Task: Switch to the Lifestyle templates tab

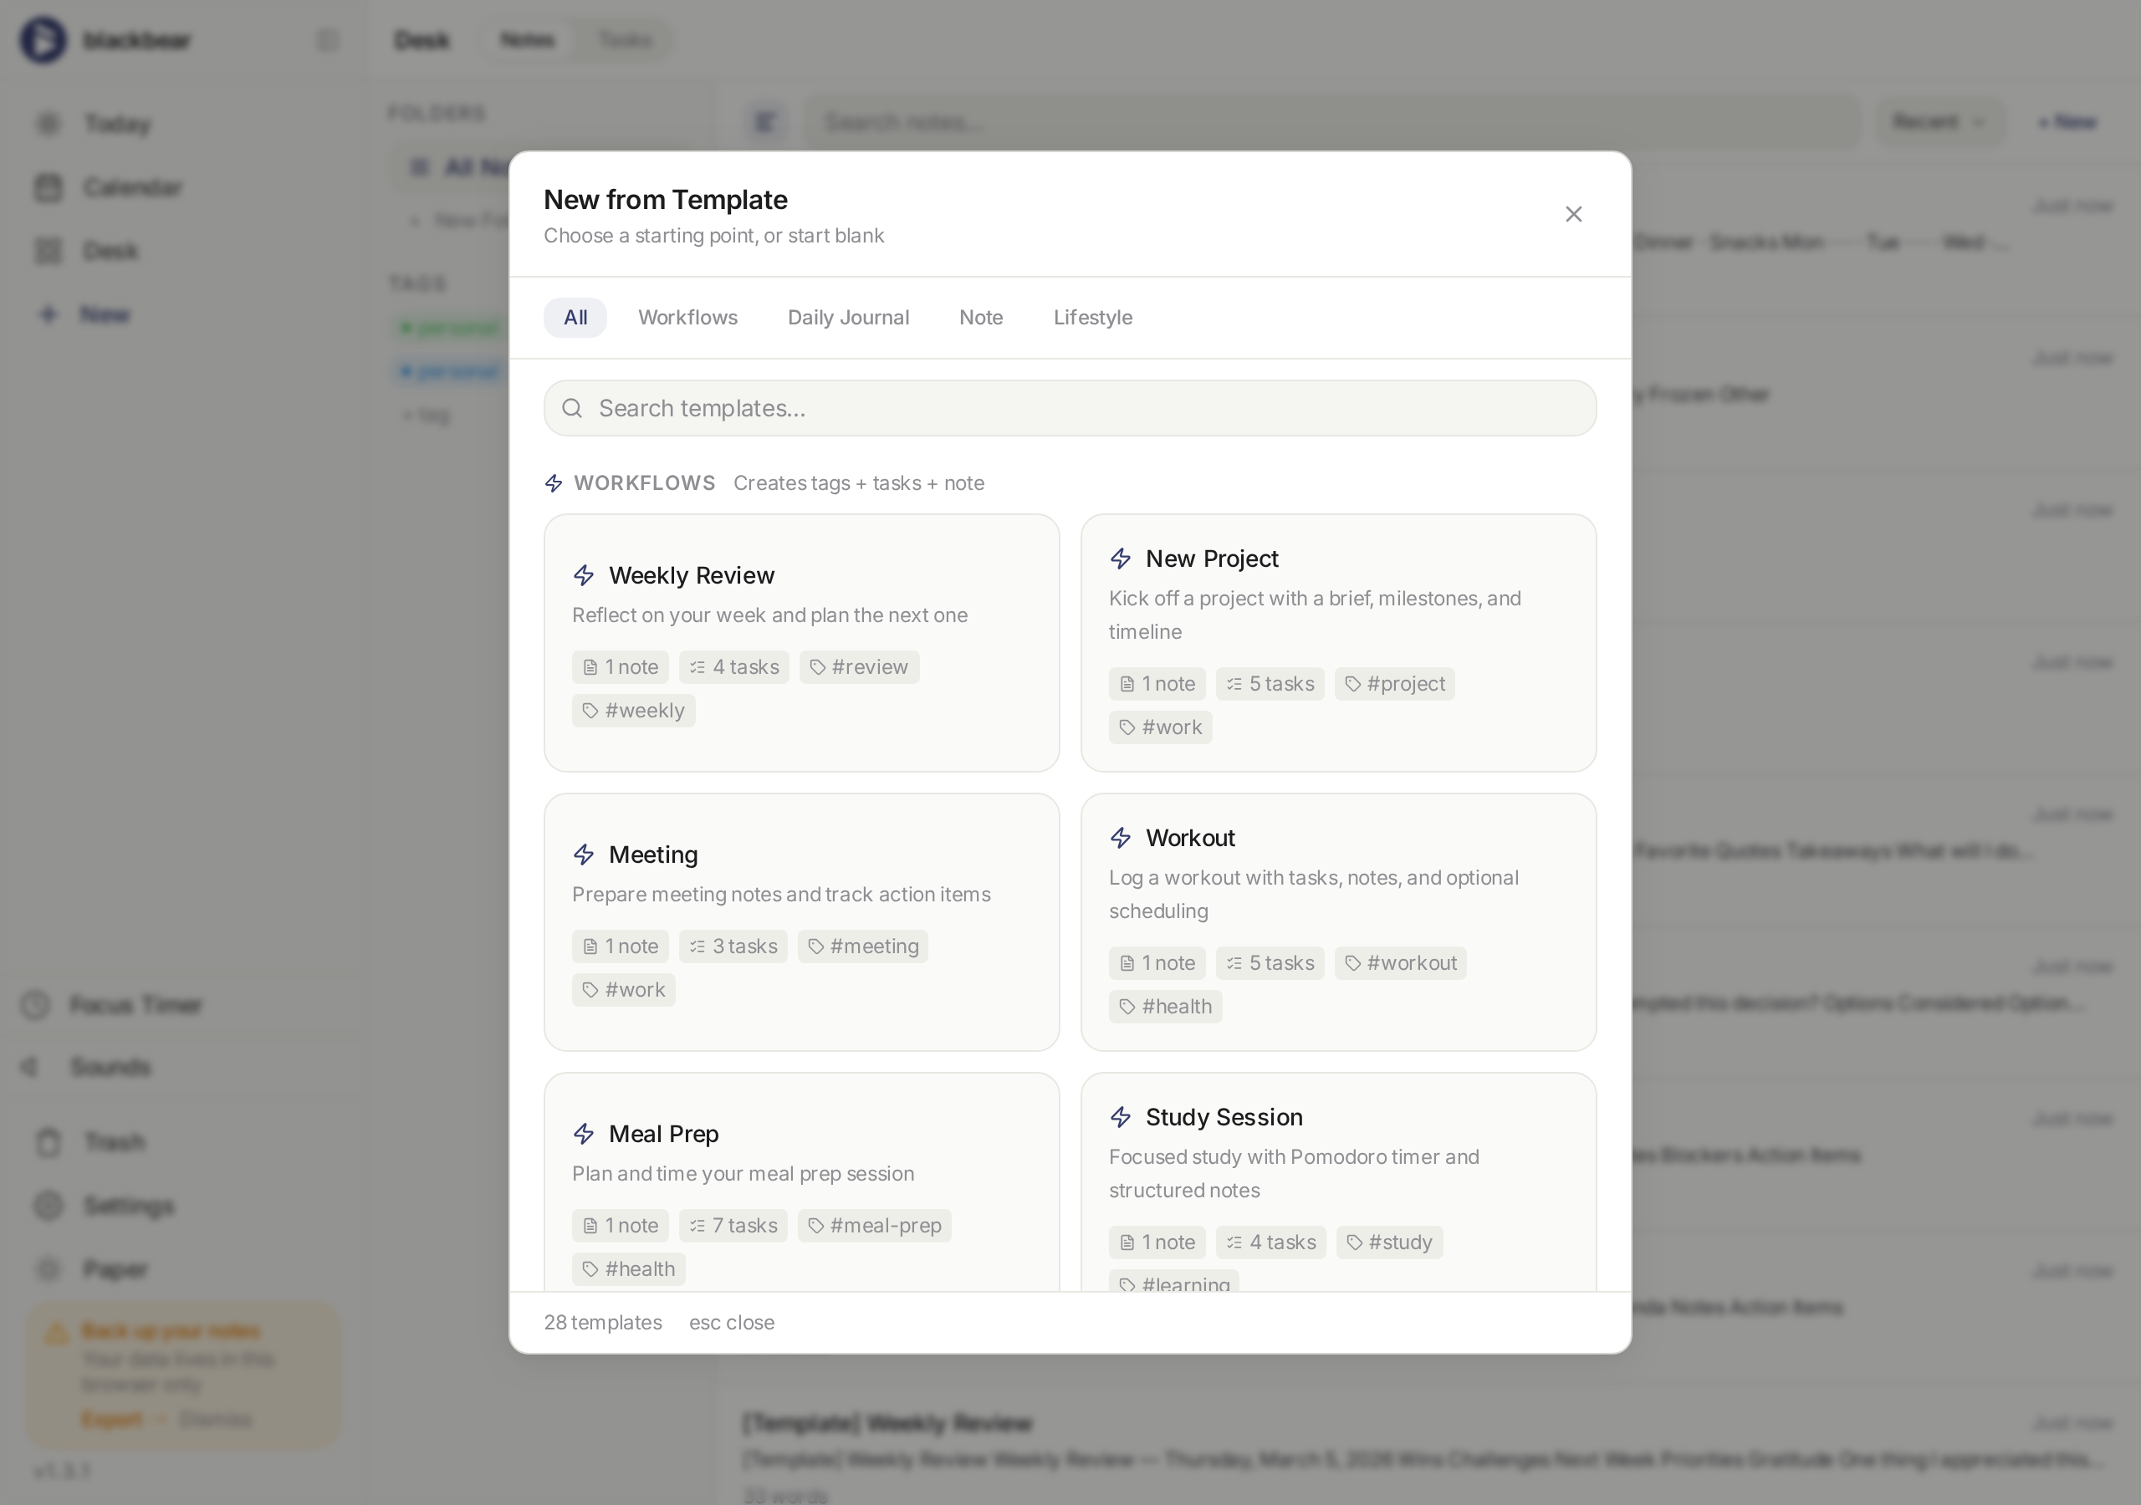Action: 1092,317
